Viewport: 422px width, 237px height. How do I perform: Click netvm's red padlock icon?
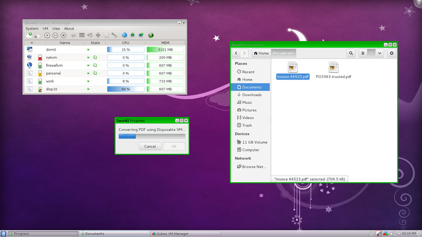click(40, 57)
